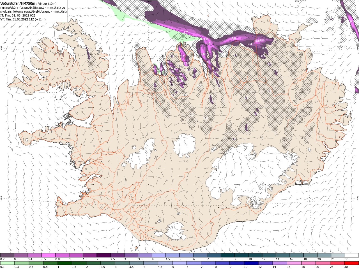Select rain legend swatch labeled 9
The height and width of the screenshot is (269, 359).
(x=236, y=263)
